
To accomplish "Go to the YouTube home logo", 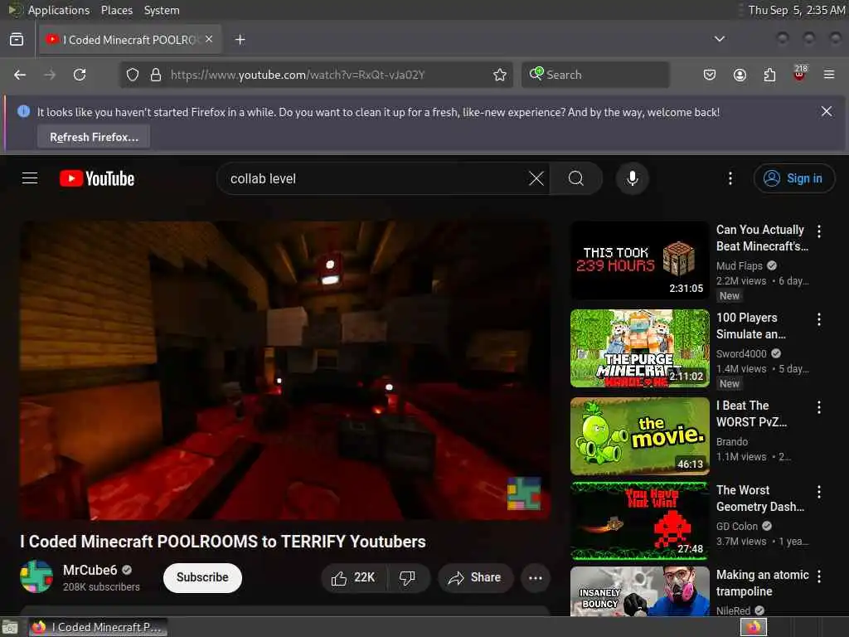I will (97, 179).
